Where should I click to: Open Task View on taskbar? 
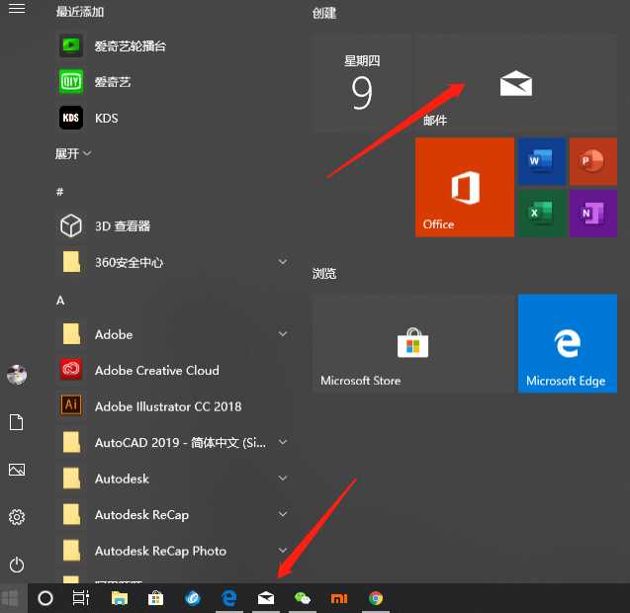pyautogui.click(x=81, y=598)
